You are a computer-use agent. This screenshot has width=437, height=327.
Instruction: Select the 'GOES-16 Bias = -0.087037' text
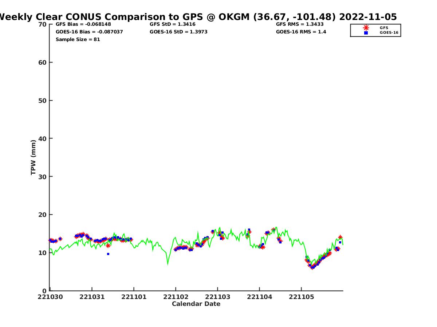click(x=89, y=32)
